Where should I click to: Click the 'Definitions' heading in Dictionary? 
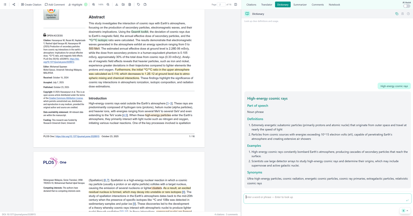point(255,119)
